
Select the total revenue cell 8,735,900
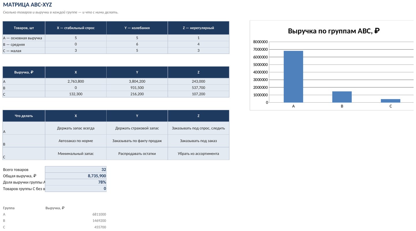click(x=76, y=176)
